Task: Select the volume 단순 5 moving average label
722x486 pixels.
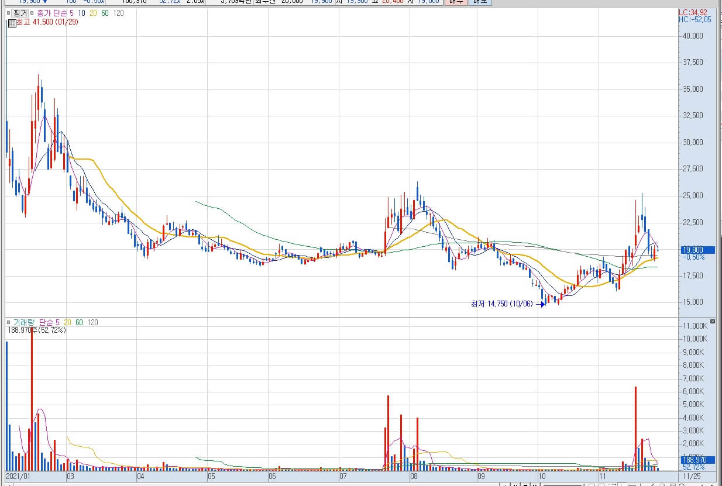Action: 50,322
